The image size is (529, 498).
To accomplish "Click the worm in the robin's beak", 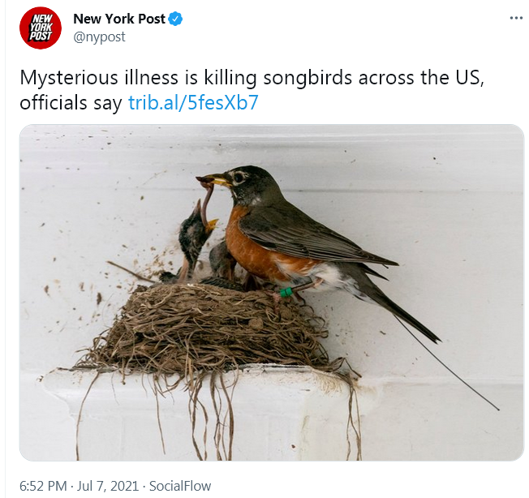I will coord(206,202).
